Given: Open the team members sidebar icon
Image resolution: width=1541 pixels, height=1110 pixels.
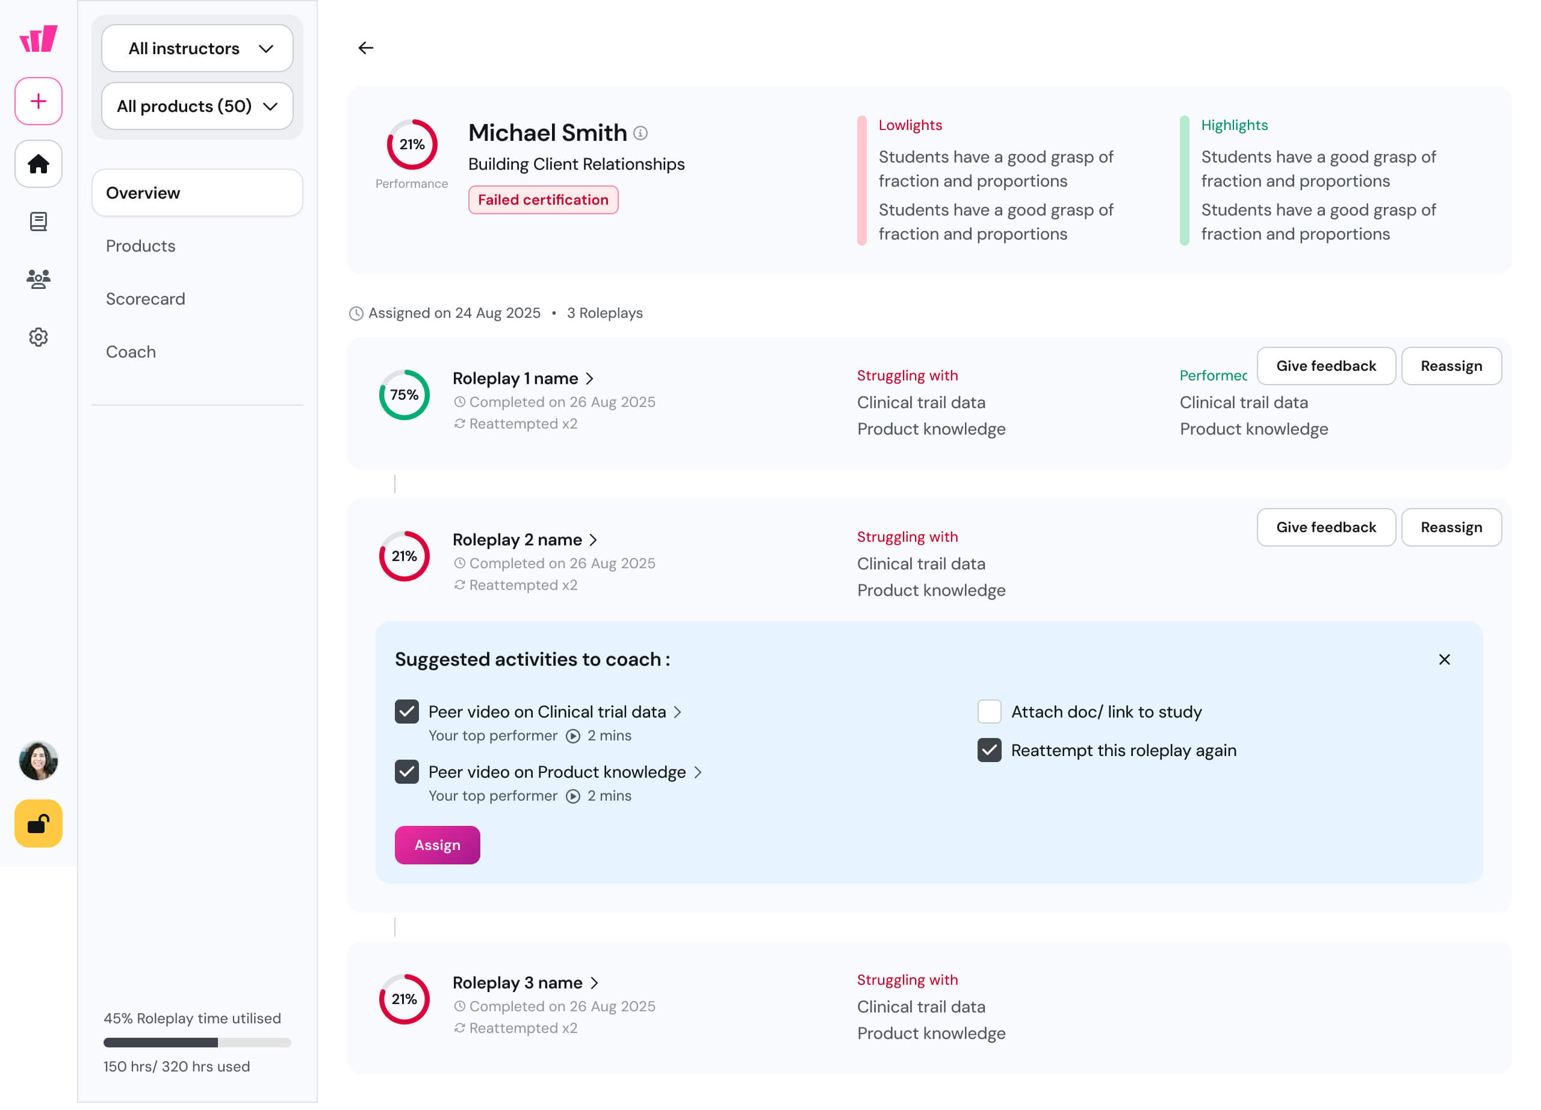Looking at the screenshot, I should (x=39, y=279).
